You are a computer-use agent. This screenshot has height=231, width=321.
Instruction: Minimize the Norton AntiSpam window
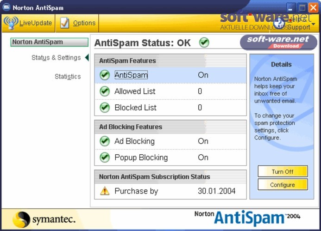(291, 8)
